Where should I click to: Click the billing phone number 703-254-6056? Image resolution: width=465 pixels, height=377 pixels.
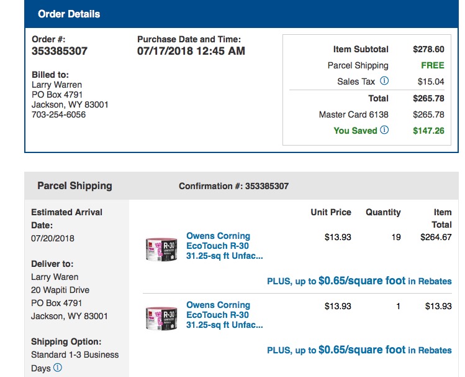59,114
